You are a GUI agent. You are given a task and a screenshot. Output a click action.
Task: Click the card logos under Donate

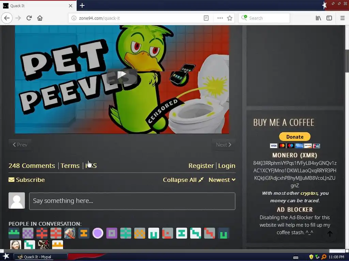tap(295, 145)
